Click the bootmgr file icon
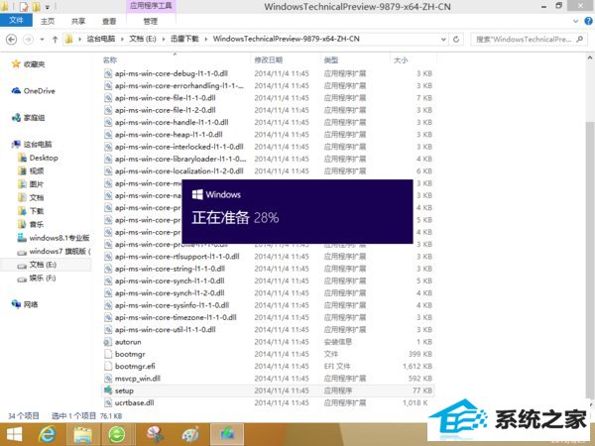This screenshot has width=595, height=446. (108, 354)
